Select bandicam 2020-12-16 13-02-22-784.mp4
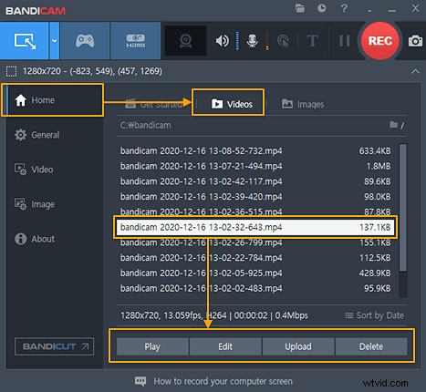This screenshot has height=392, width=426. (x=255, y=258)
